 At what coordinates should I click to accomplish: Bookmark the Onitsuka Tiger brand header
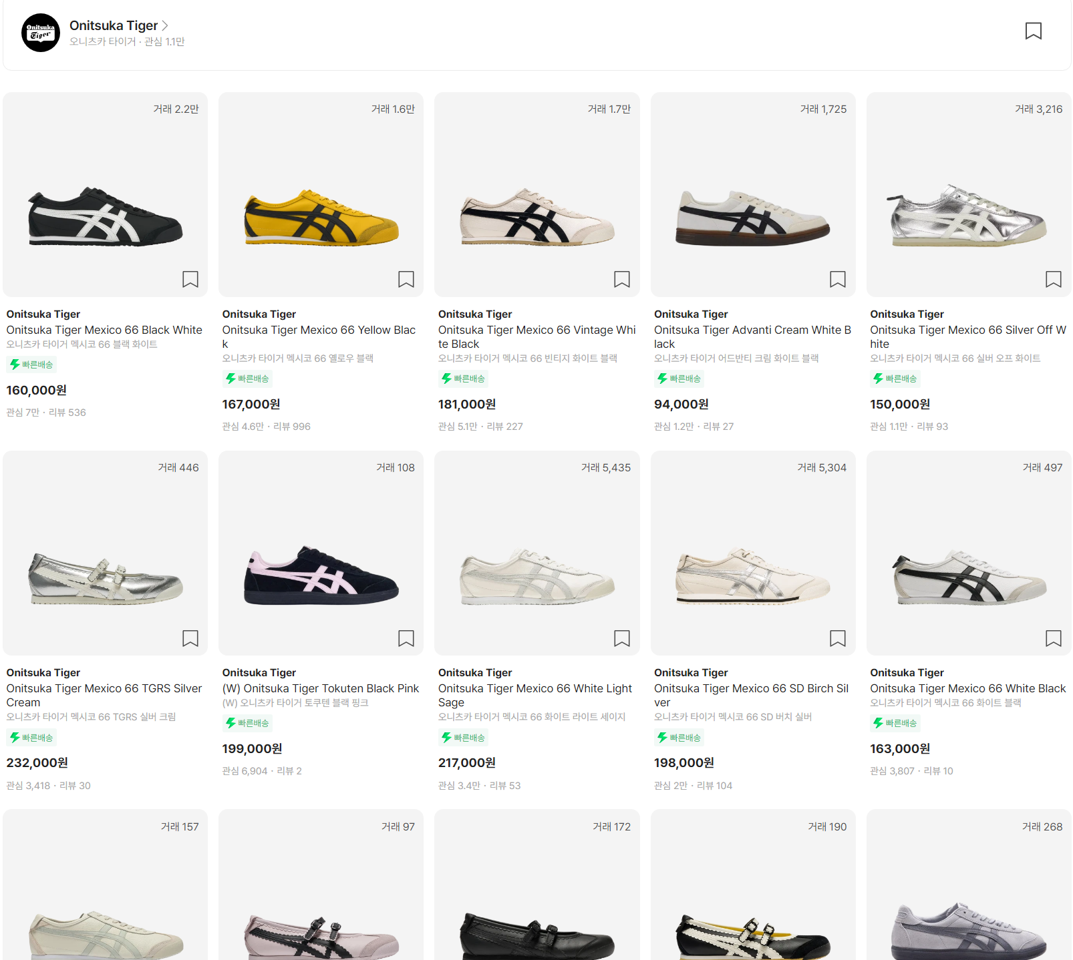coord(1033,31)
